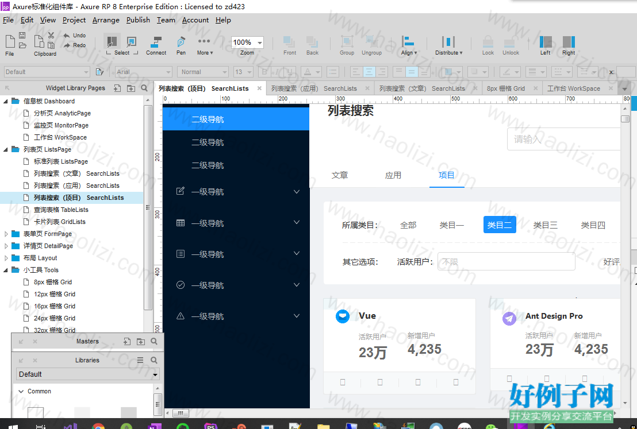Screen dimensions: 637x429
Task: Toggle left horizontal text alignment
Action: click(356, 72)
